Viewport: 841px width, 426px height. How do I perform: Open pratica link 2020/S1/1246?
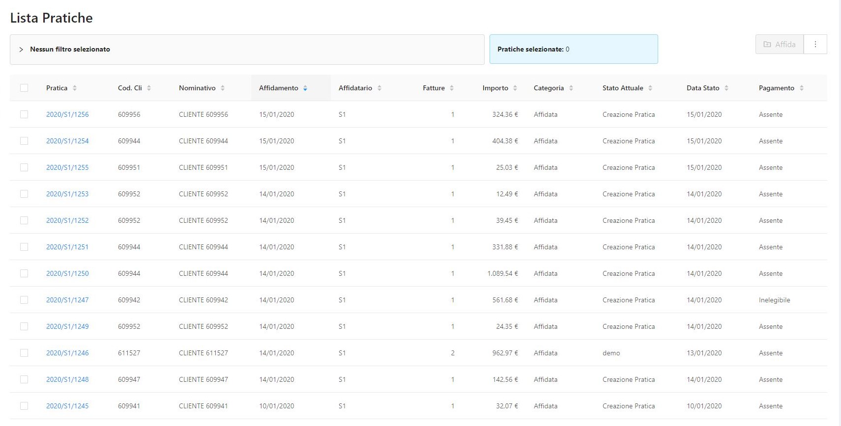coord(67,353)
